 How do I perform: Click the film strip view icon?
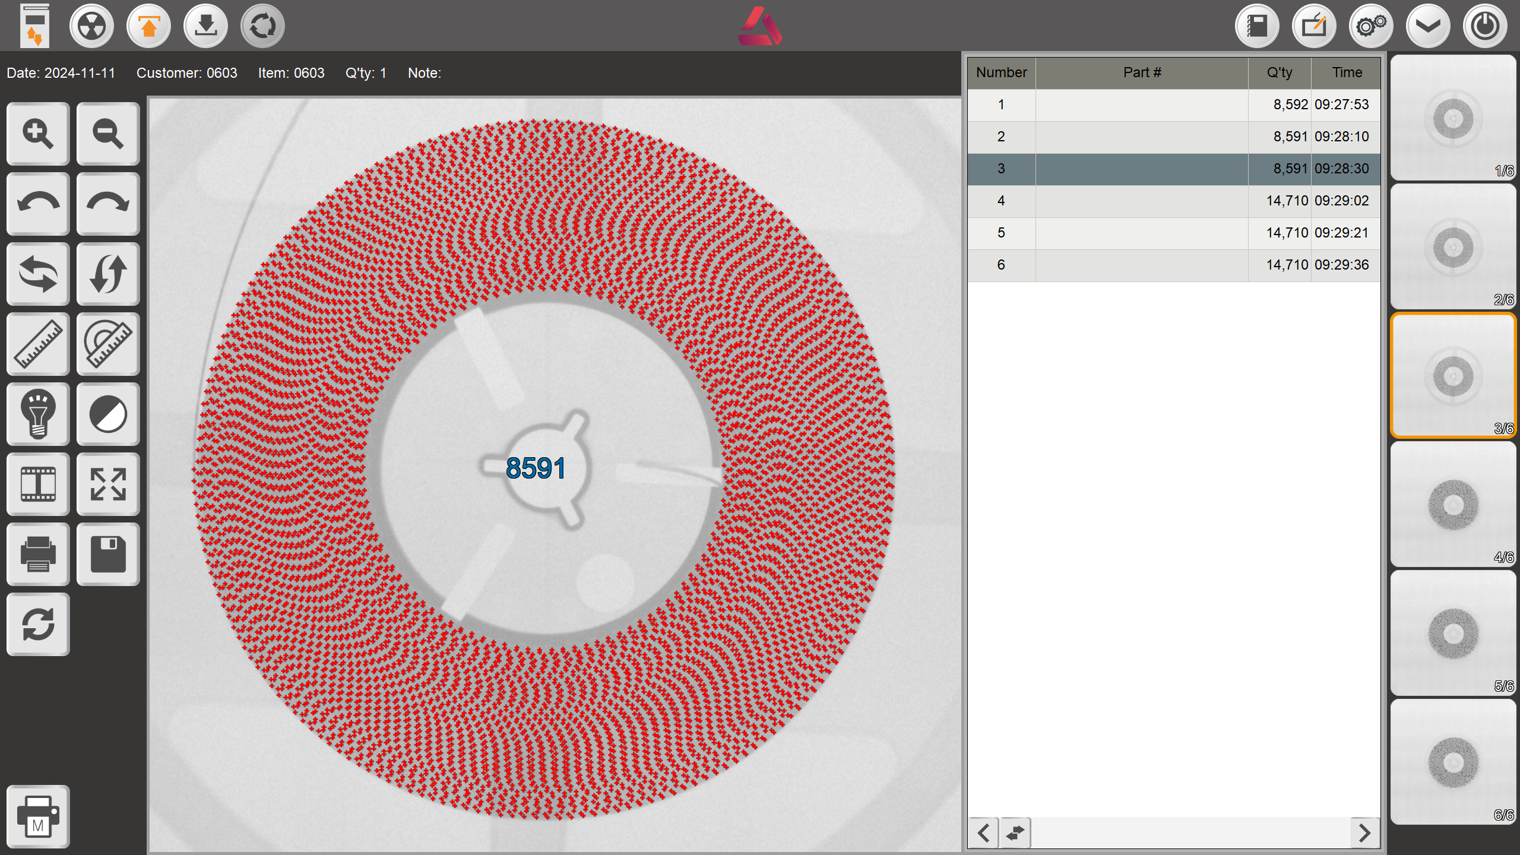pyautogui.click(x=38, y=484)
